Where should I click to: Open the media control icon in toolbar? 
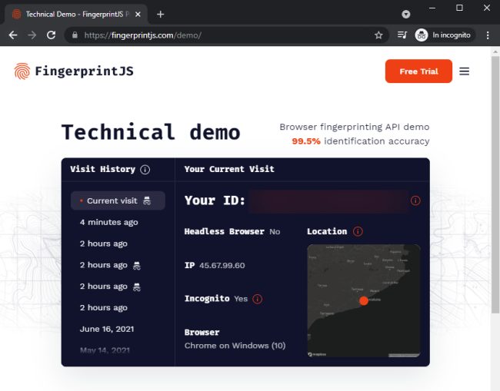point(402,35)
